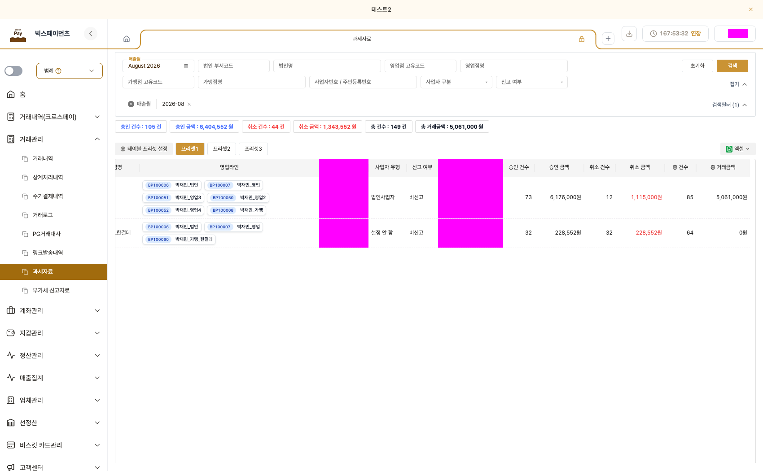Click the 법인명 input field

tap(327, 66)
